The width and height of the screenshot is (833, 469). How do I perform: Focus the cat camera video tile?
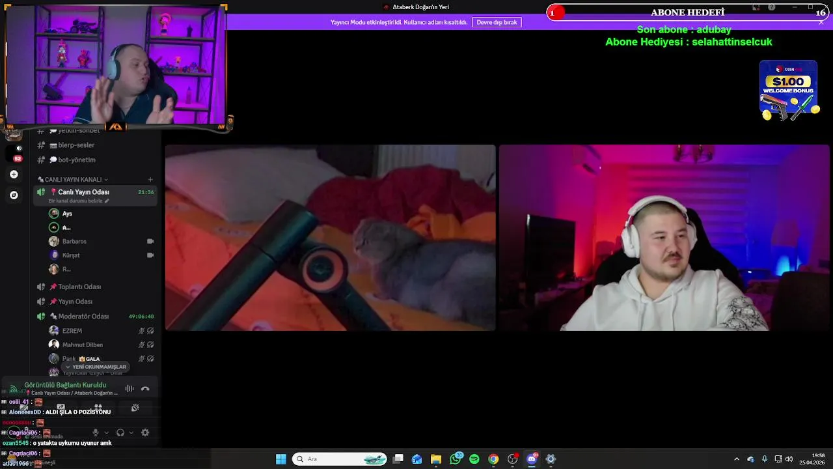pos(330,238)
